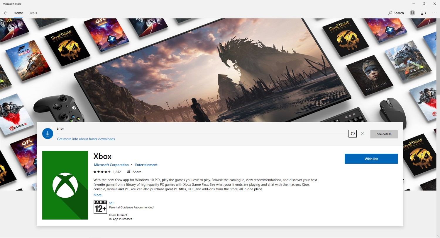Retry the failed download
This screenshot has height=238, width=440.
353,133
